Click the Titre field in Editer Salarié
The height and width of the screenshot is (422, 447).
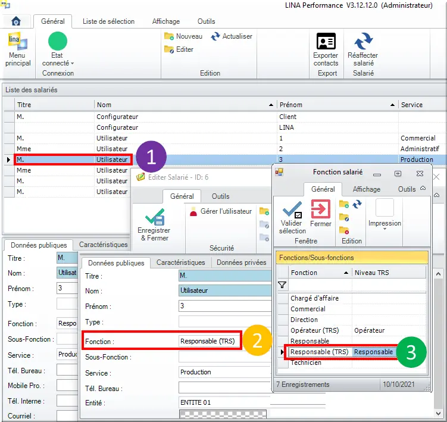point(225,276)
